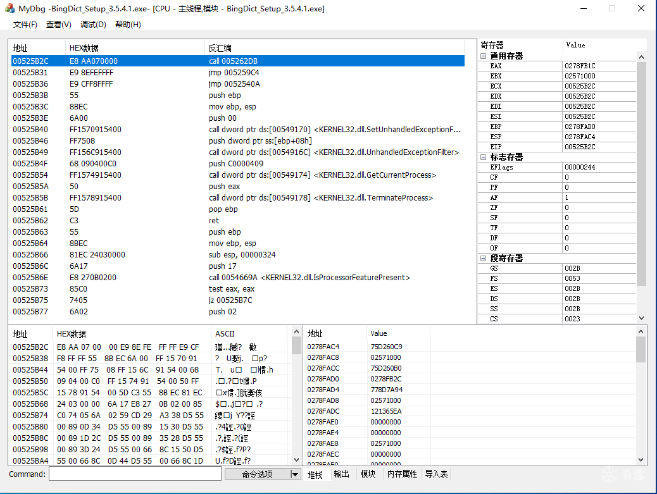The width and height of the screenshot is (657, 494).
Task: Collapse the 通用存器 register group
Action: (483, 56)
